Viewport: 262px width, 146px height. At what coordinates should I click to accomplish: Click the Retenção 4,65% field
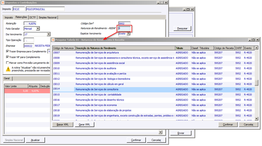30,24
